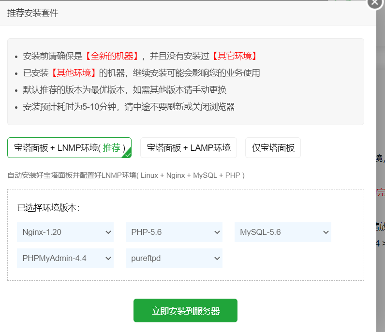The image size is (385, 332).
Task: Click the red 其它环境 text
Action: pos(235,56)
